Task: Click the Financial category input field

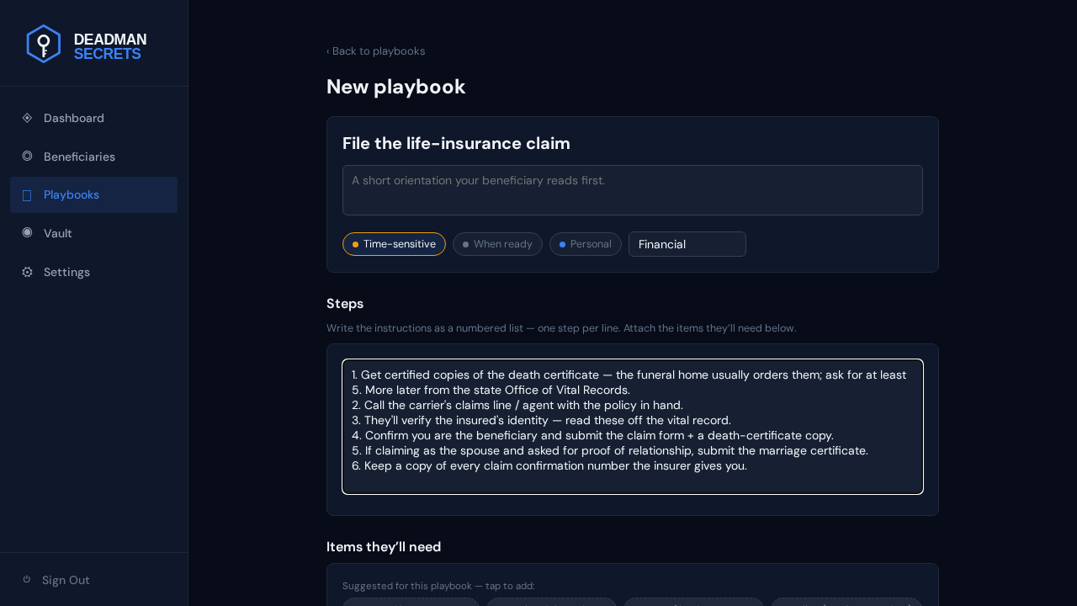Action: coord(687,244)
